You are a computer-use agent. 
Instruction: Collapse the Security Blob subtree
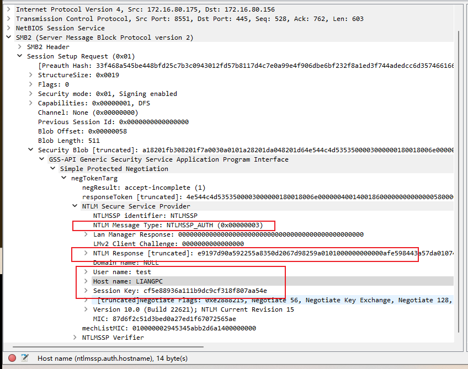pos(31,150)
